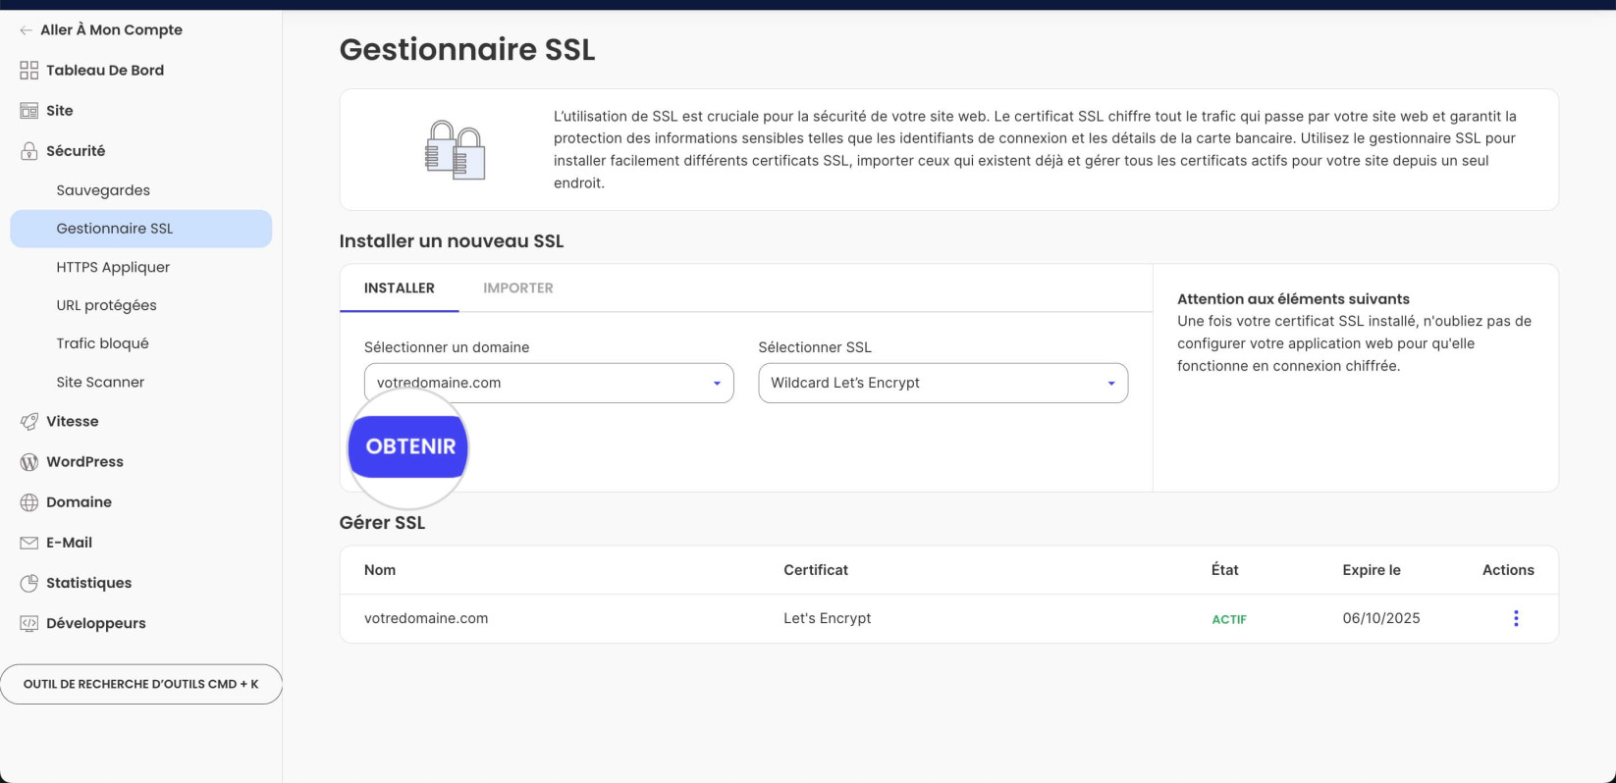1616x783 pixels.
Task: Open the tool search CMD + K button
Action: pos(141,684)
